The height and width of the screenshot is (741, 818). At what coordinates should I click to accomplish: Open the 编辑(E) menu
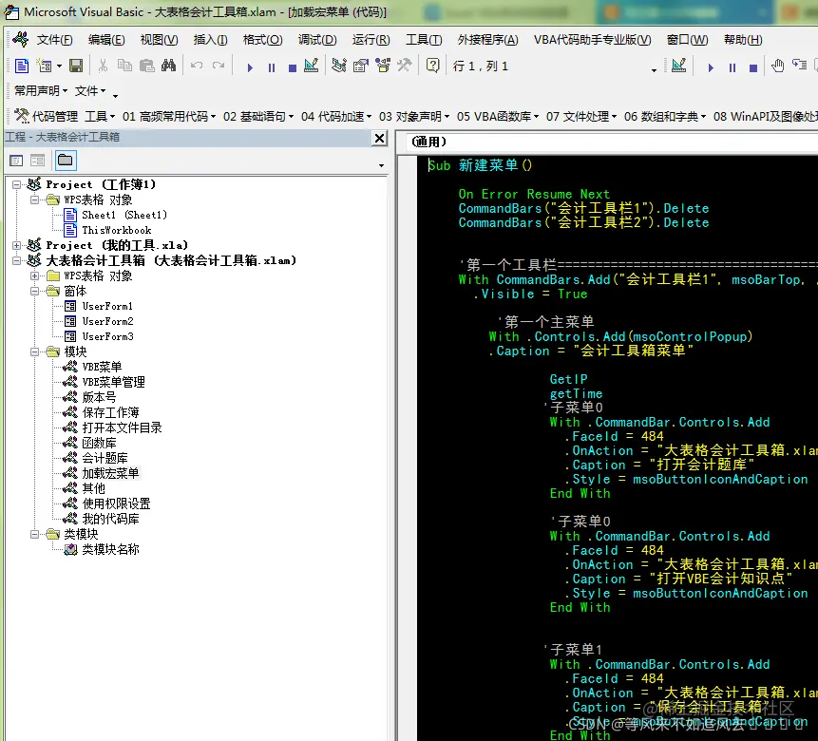tap(106, 40)
